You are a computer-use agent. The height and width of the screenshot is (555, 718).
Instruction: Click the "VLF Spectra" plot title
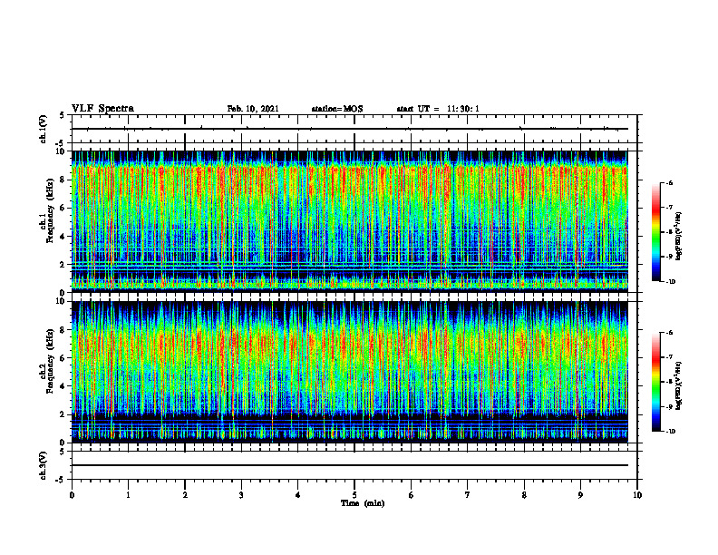102,108
